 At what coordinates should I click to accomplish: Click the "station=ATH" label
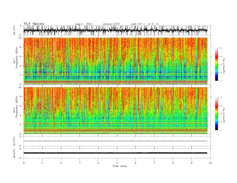pyautogui.click(x=111, y=24)
